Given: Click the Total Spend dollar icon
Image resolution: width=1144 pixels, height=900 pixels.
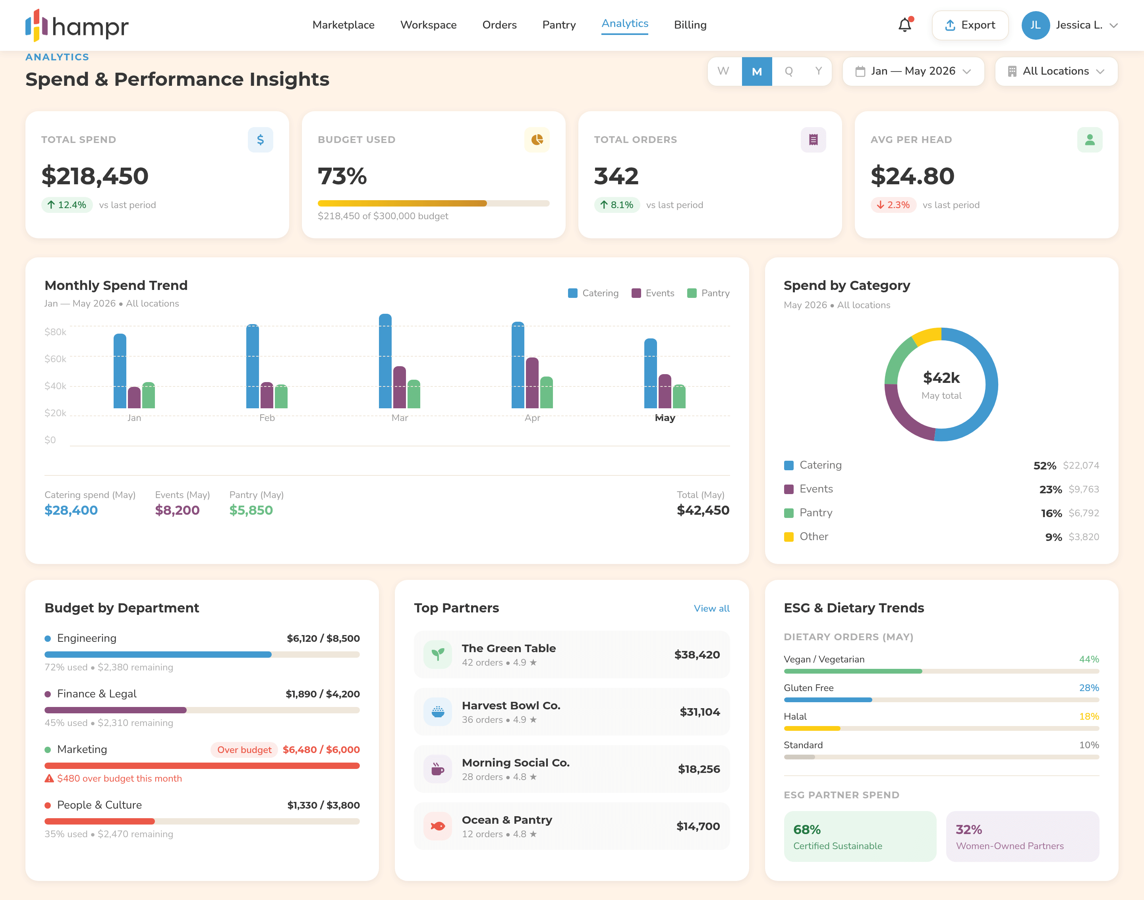Looking at the screenshot, I should point(260,140).
